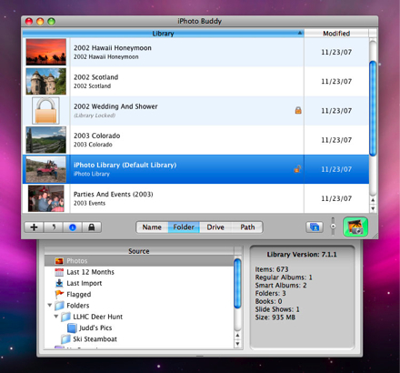Image resolution: width=400 pixels, height=373 pixels.
Task: Switch display to Path segment
Action: coord(247,227)
